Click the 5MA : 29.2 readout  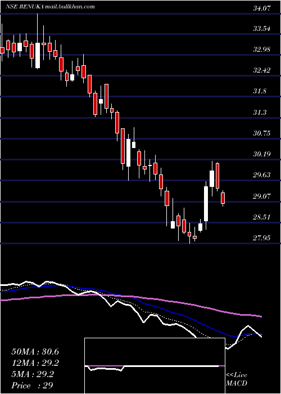coord(33,374)
